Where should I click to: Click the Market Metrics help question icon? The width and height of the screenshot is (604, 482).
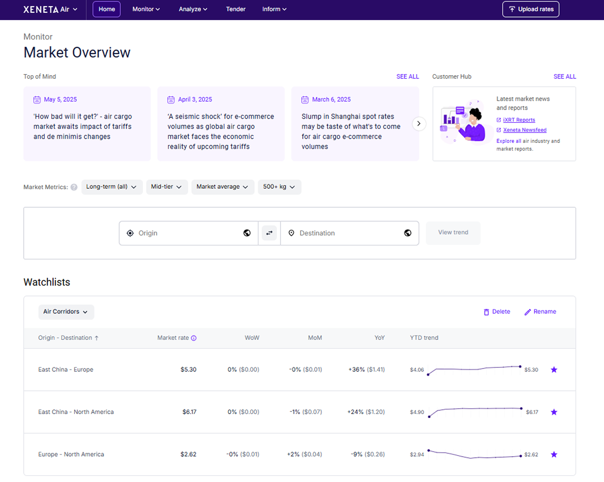point(74,187)
